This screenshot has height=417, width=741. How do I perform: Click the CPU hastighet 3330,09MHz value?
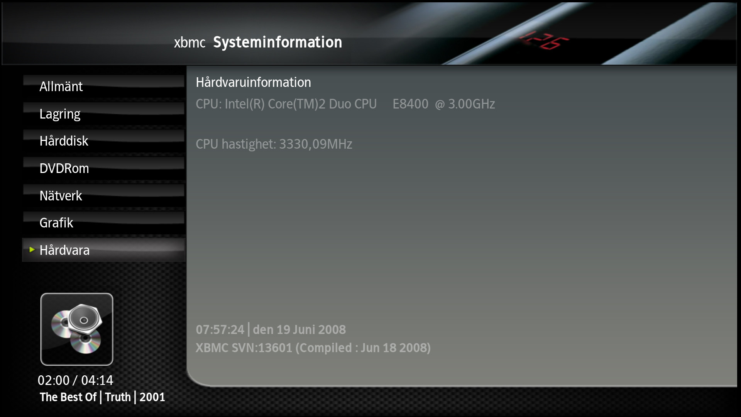click(274, 144)
